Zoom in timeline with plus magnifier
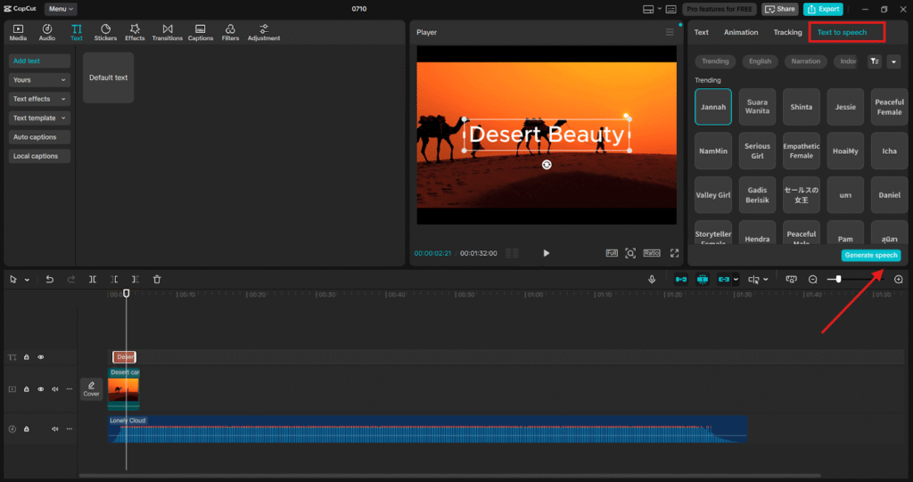The image size is (913, 482). coord(898,279)
